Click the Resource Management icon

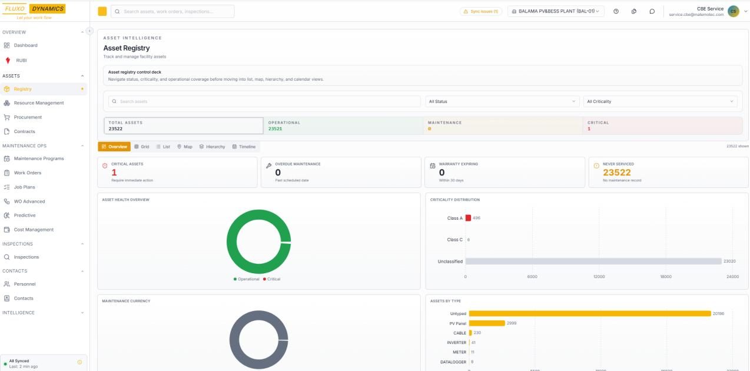7,103
